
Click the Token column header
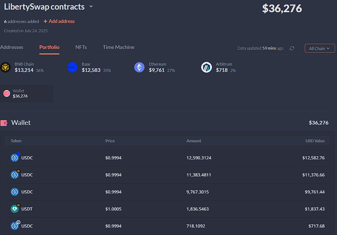[16, 141]
